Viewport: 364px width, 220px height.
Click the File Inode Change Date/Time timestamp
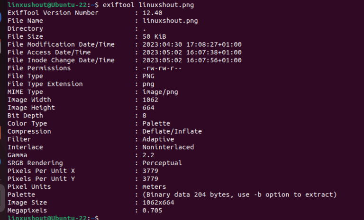192,60
